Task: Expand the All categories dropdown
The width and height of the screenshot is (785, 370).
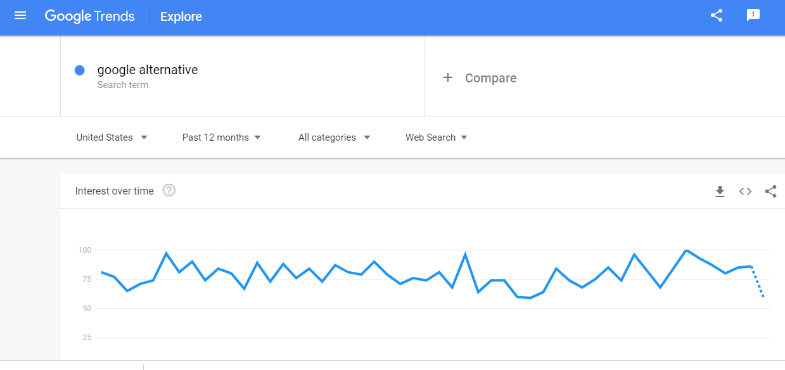Action: [x=334, y=137]
